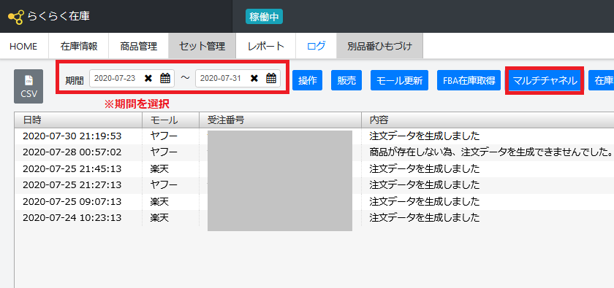Image resolution: width=614 pixels, height=288 pixels.
Task: Show the モール更新 log
Action: pyautogui.click(x=399, y=80)
